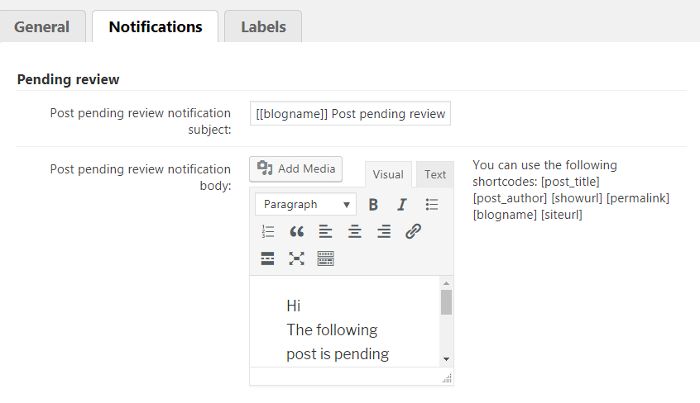Open the Labels tab

click(263, 26)
